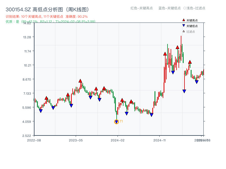Select the red key-high marker at the 2025 peak above 11.74
226x169 pixels.
point(177,47)
